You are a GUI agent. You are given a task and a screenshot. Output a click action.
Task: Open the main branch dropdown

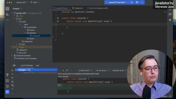35,2
